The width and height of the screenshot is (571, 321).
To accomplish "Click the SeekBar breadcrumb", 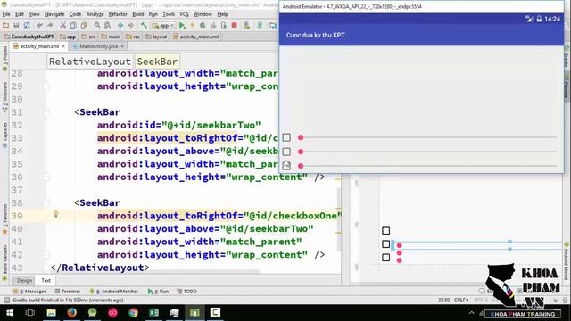I will tap(157, 62).
